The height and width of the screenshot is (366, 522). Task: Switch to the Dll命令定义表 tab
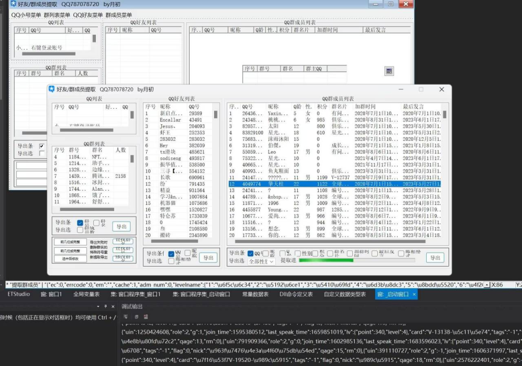click(296, 294)
